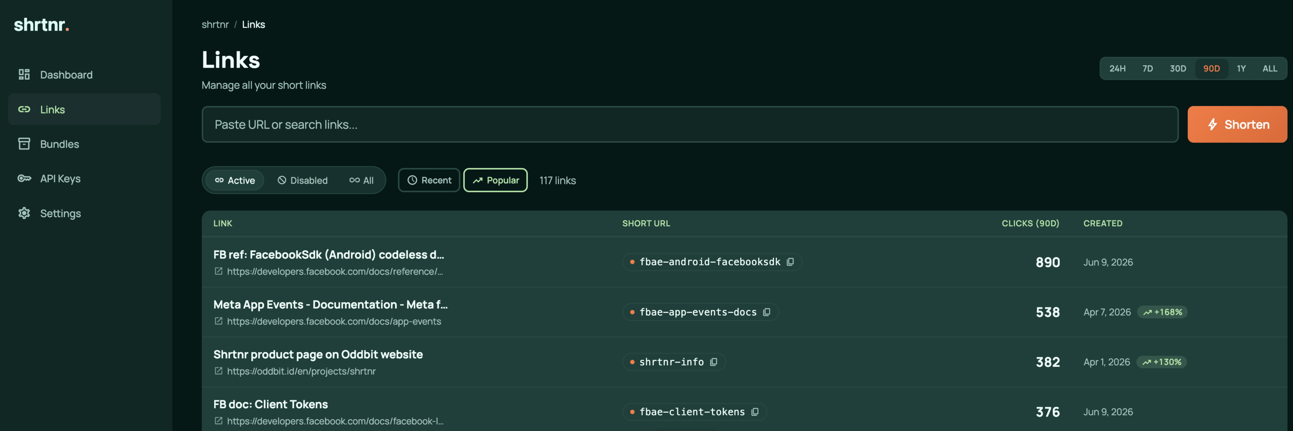This screenshot has width=1293, height=431.
Task: Click the shrtnr logo in the sidebar
Action: point(41,25)
